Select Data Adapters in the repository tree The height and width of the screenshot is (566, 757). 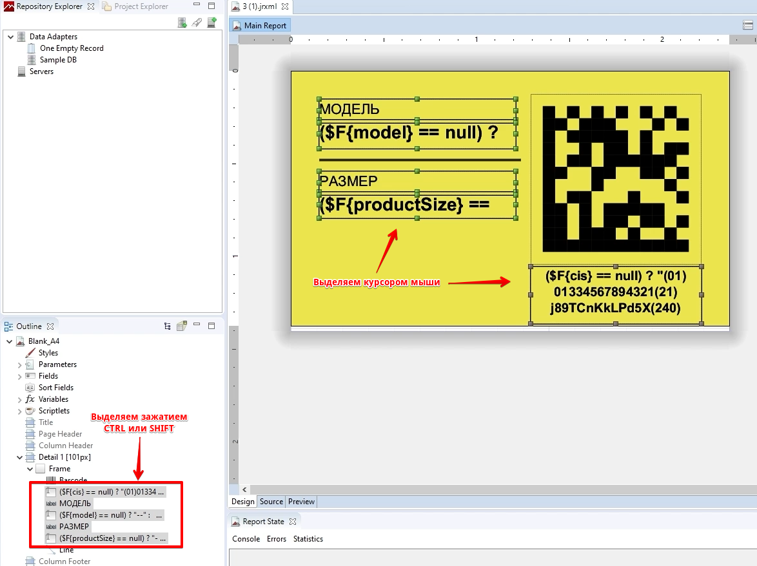pyautogui.click(x=53, y=37)
